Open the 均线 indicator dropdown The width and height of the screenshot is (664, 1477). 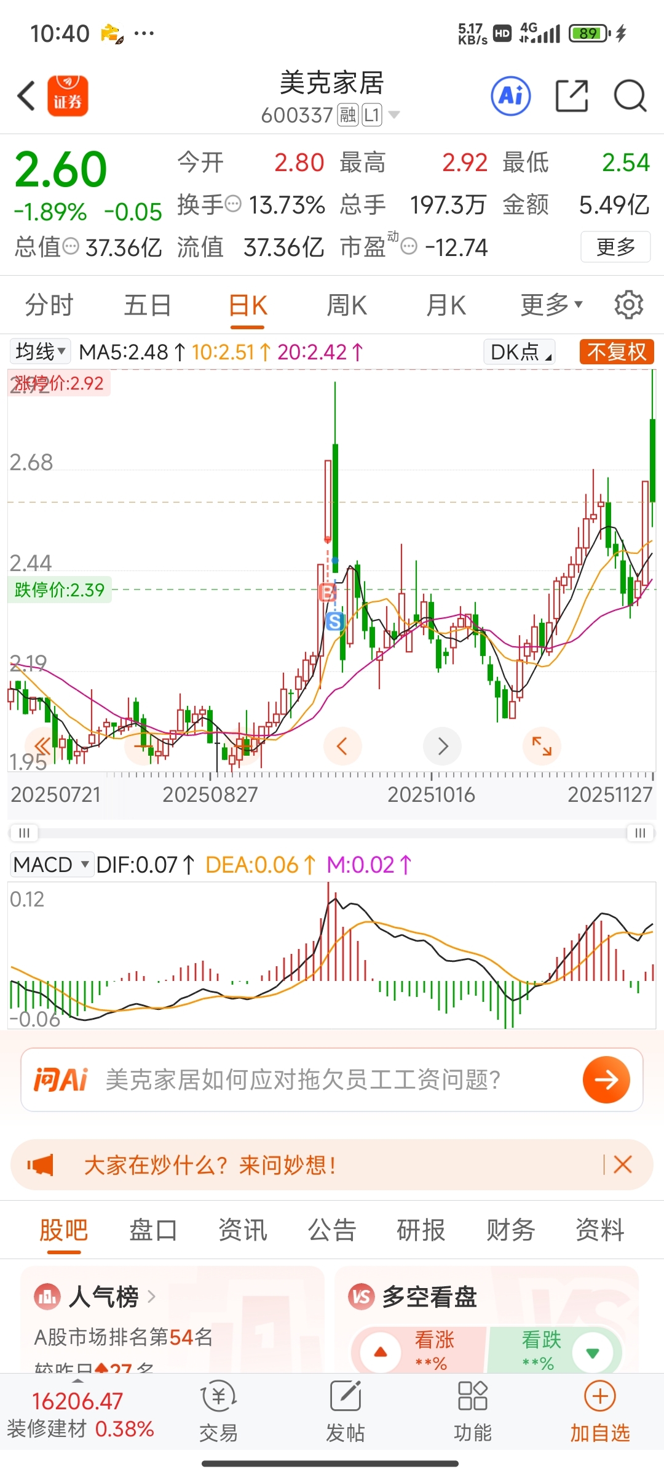[40, 351]
